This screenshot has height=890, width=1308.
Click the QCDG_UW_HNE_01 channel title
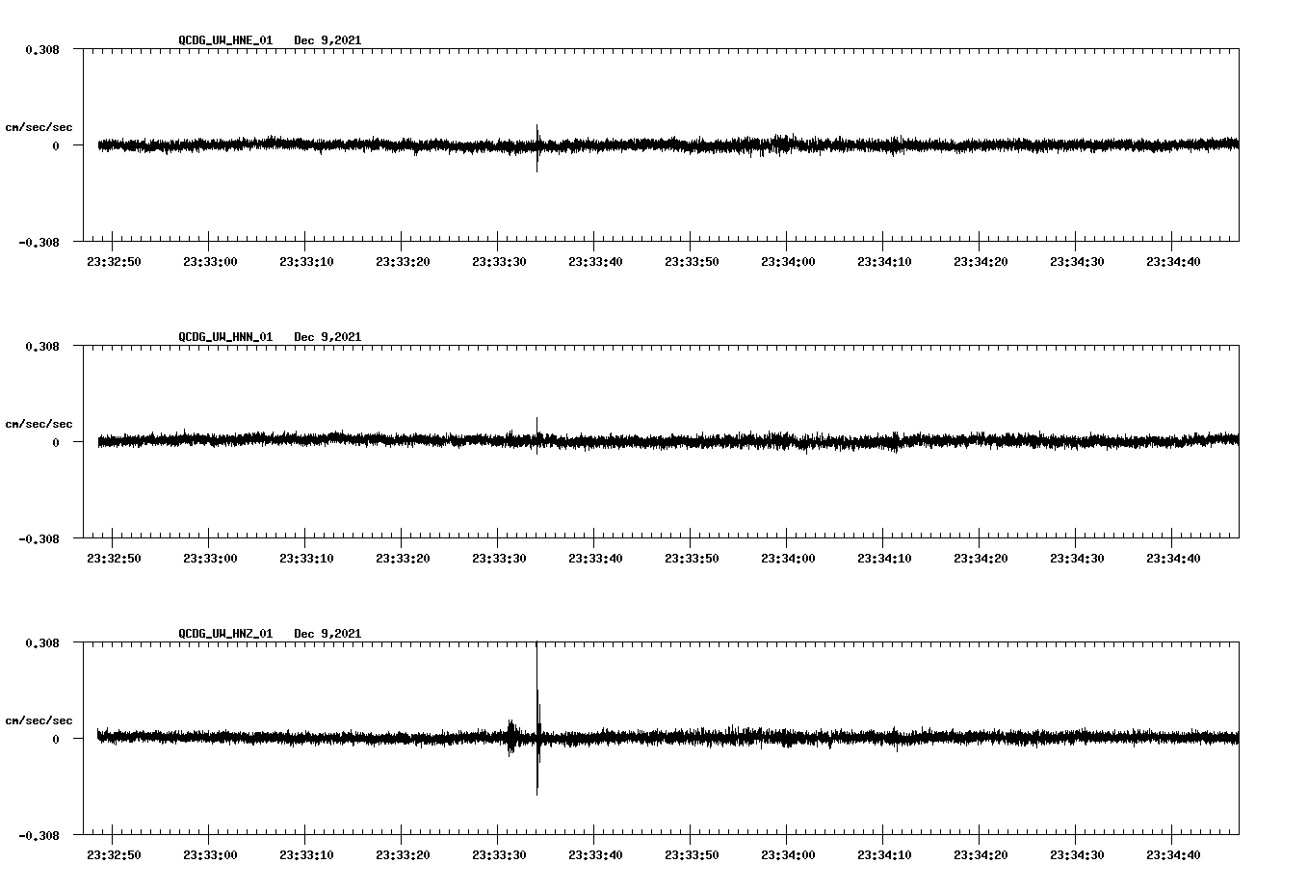225,40
